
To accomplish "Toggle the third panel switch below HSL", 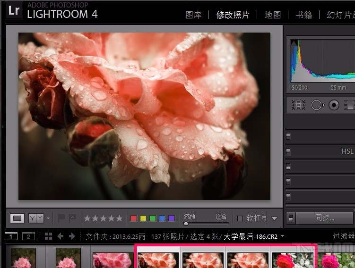I will click(x=288, y=196).
